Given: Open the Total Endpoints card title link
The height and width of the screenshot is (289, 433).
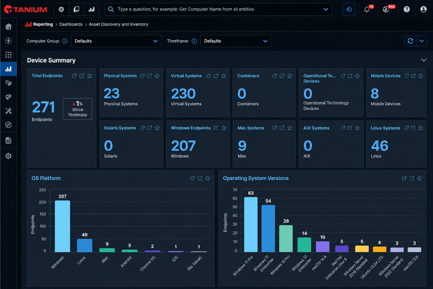Looking at the screenshot, I should [x=47, y=76].
